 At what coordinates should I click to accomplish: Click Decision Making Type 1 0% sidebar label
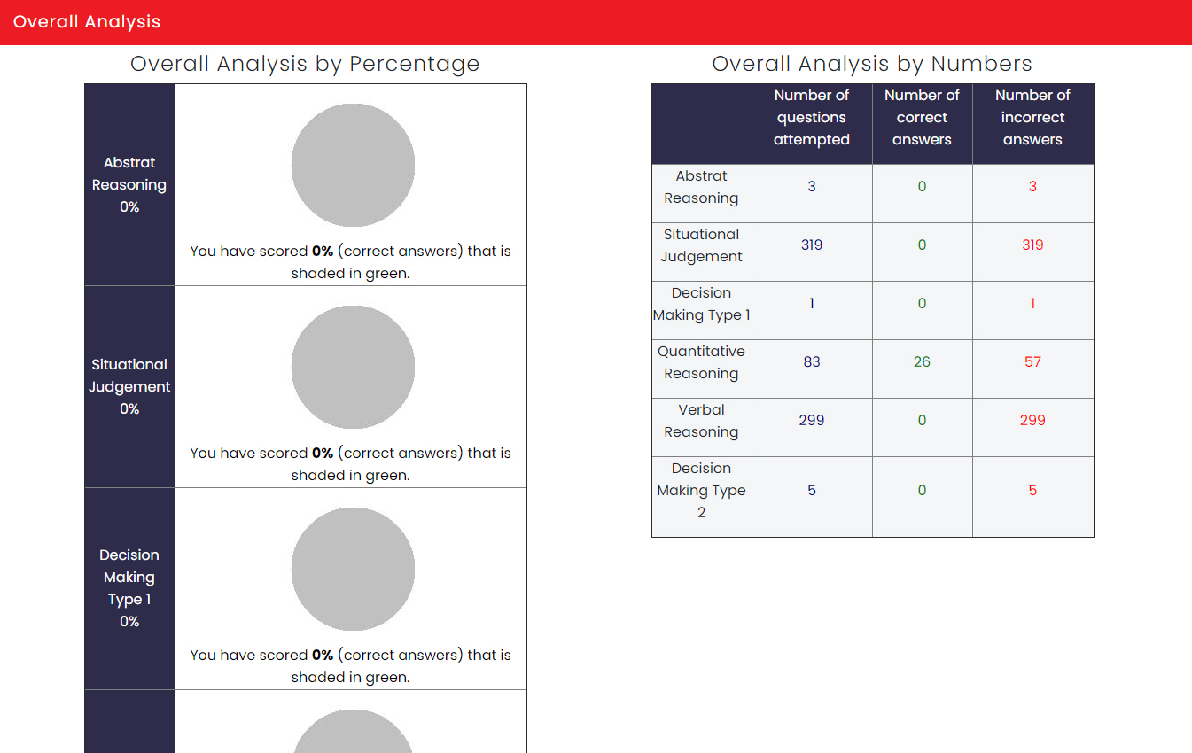click(x=129, y=588)
